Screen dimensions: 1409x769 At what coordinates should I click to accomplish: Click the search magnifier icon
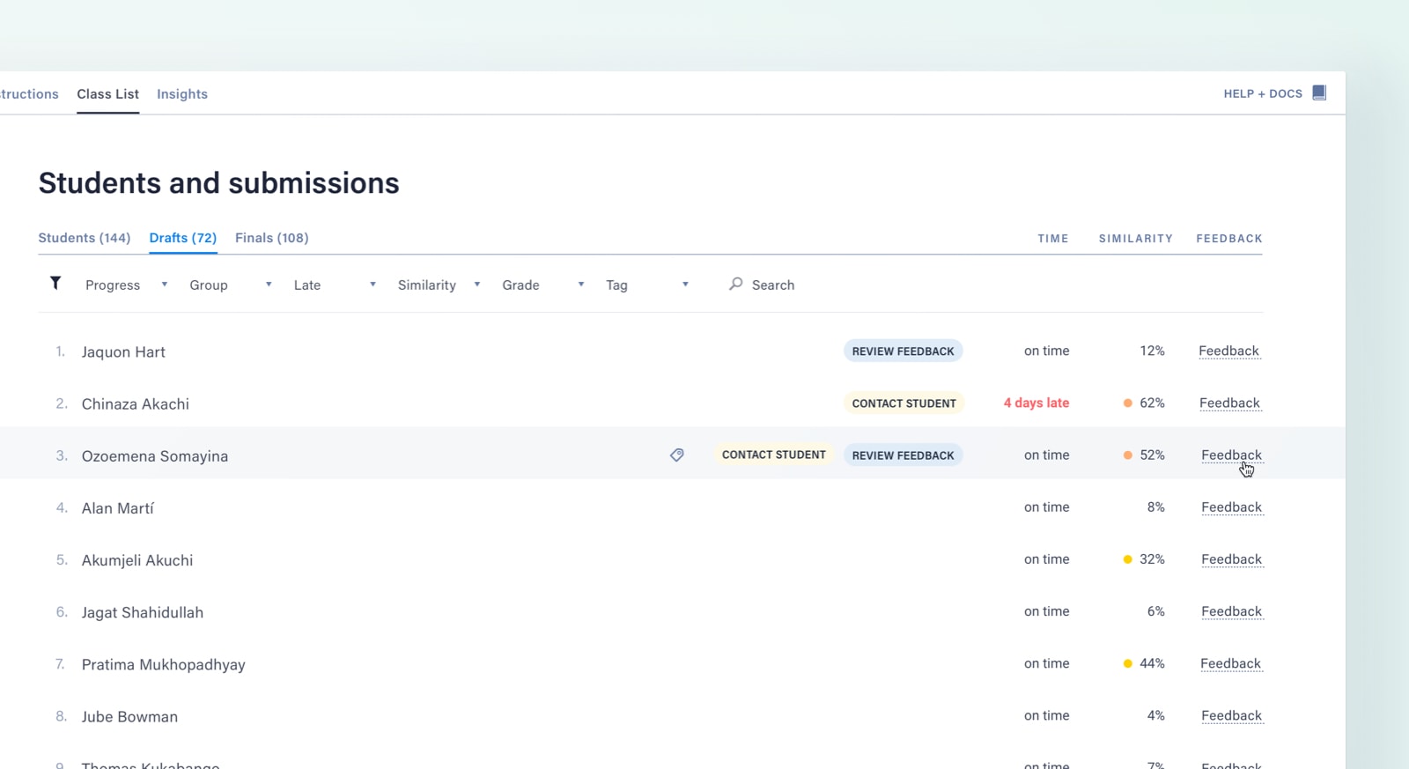[735, 284]
